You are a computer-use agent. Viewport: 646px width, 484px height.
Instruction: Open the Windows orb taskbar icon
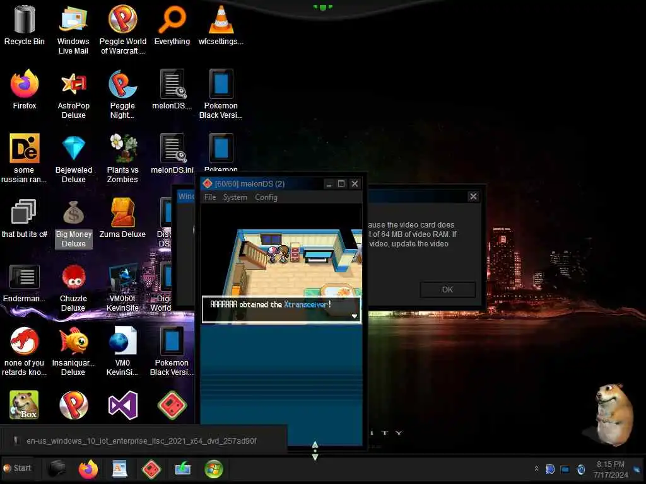point(213,469)
